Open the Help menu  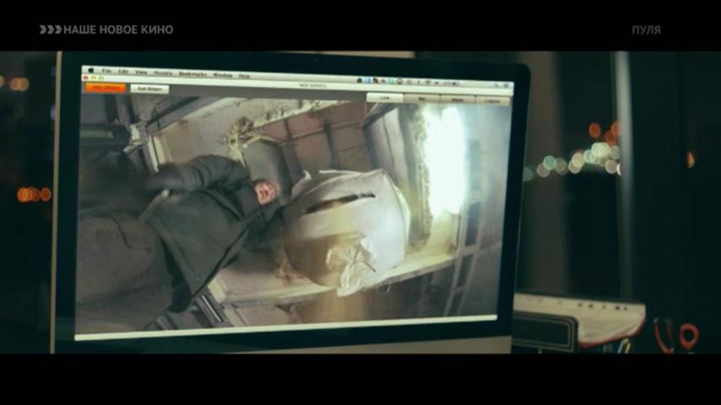244,76
